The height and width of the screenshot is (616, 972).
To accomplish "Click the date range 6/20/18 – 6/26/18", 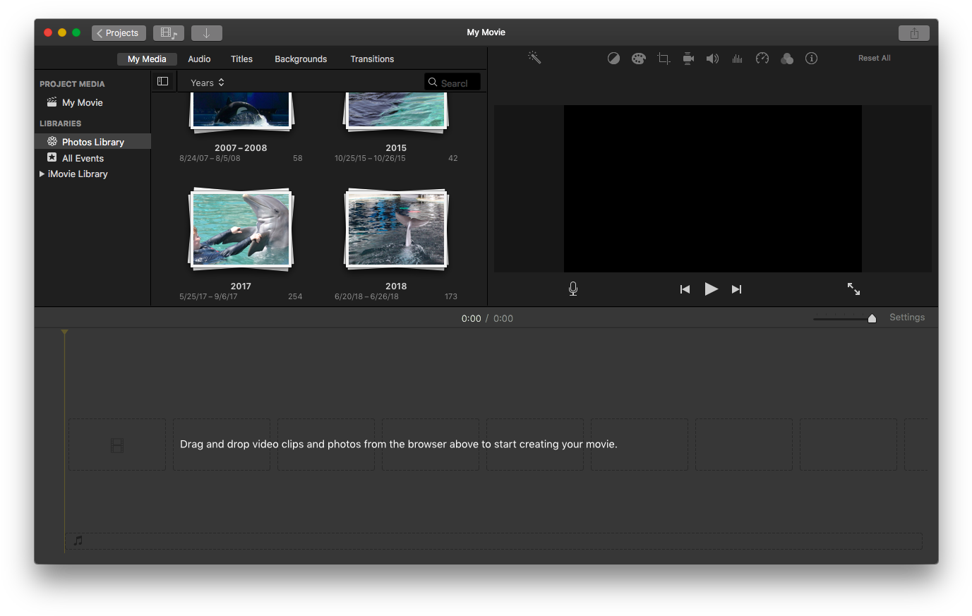I will 366,296.
